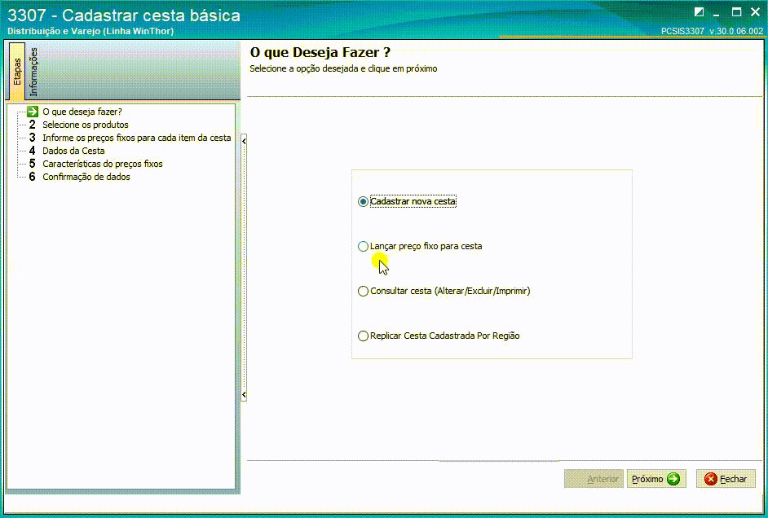The width and height of the screenshot is (768, 518).
Task: Select step 'O que deseja fazer?' in tree
Action: pos(82,112)
